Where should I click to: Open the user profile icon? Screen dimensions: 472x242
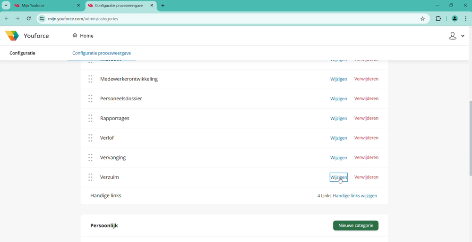tap(453, 36)
